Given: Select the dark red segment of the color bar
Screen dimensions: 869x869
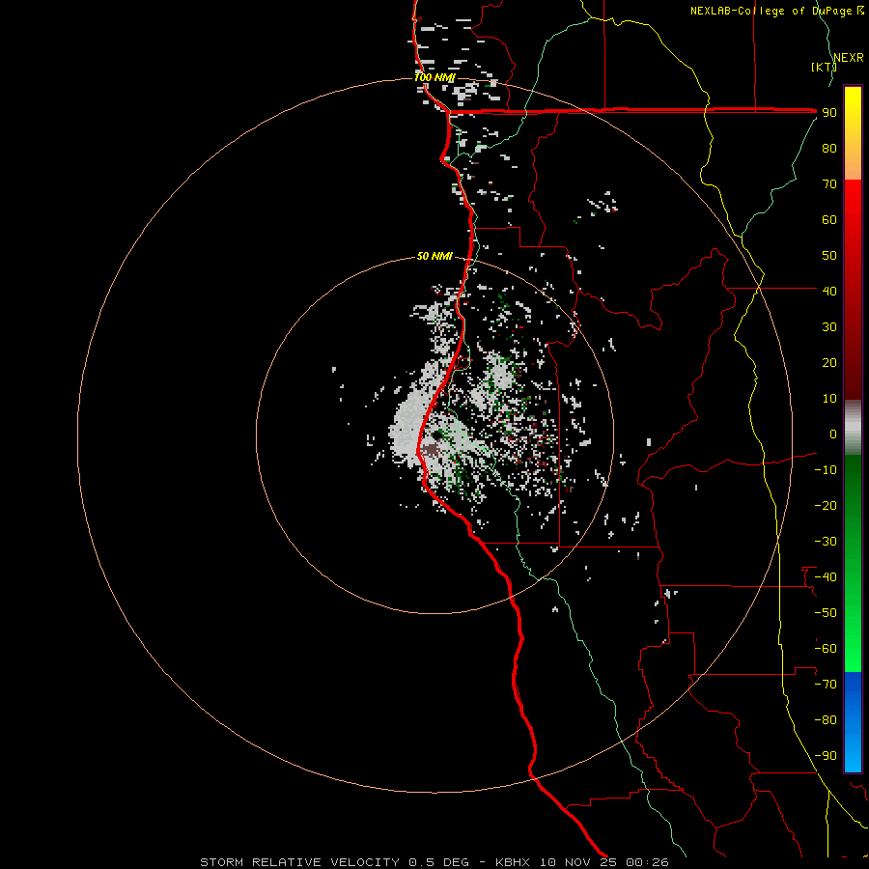Looking at the screenshot, I should point(853,344).
